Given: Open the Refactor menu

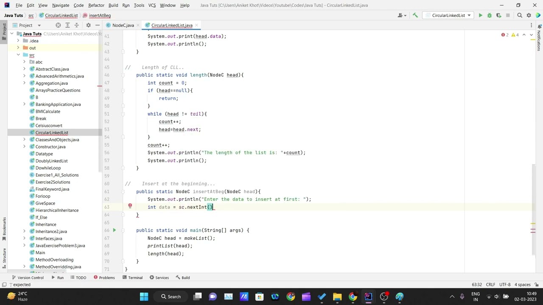Looking at the screenshot, I should click(96, 5).
